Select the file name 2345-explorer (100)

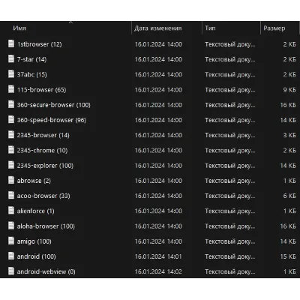coord(45,166)
